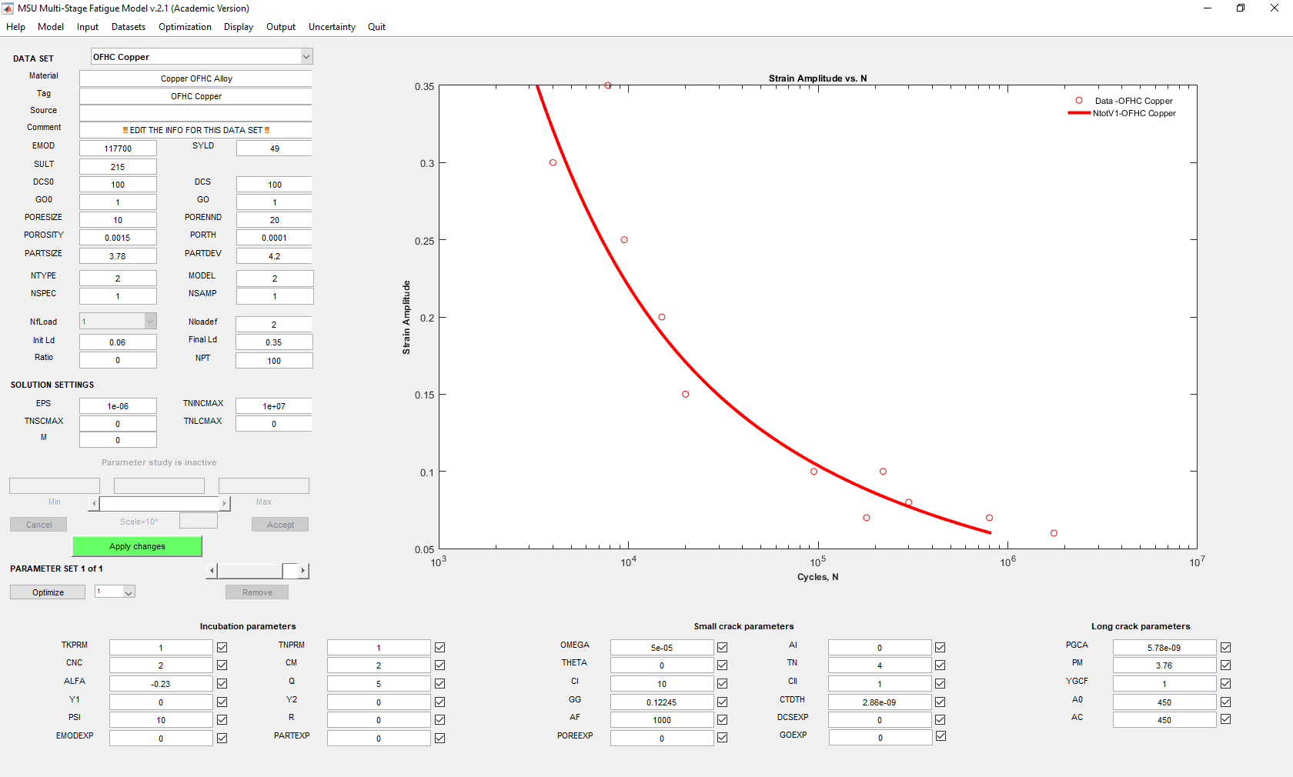Click the Parameter Set slider thumb

click(x=289, y=571)
